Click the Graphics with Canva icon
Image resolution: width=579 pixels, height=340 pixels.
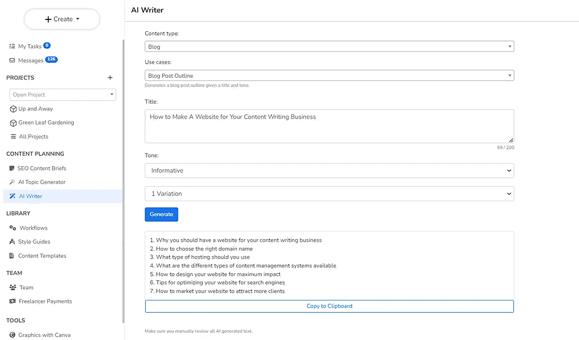12,335
